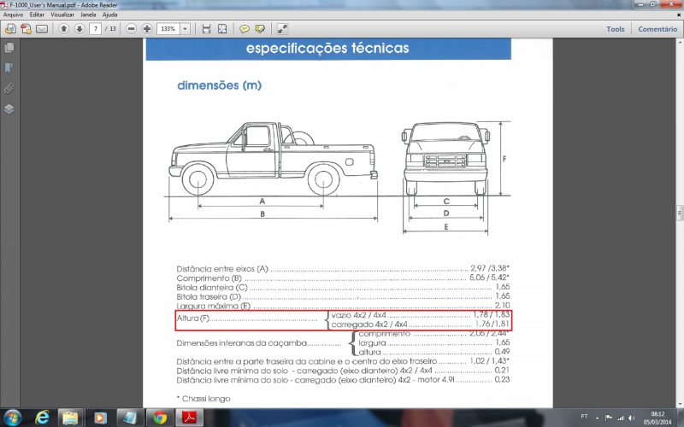Show bookmarks panel
The height and width of the screenshot is (427, 684).
9,67
